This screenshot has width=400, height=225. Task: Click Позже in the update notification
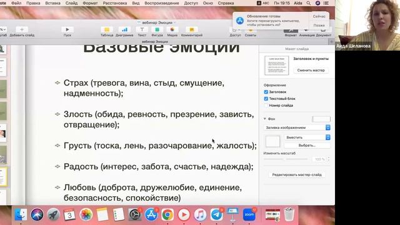click(319, 25)
